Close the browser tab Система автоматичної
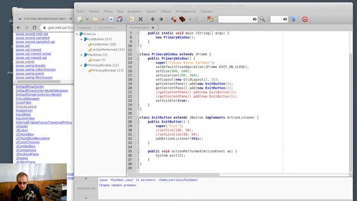The width and height of the screenshot is (357, 201). coord(71,18)
